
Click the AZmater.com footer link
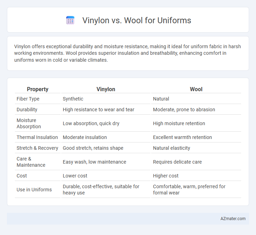(233, 219)
